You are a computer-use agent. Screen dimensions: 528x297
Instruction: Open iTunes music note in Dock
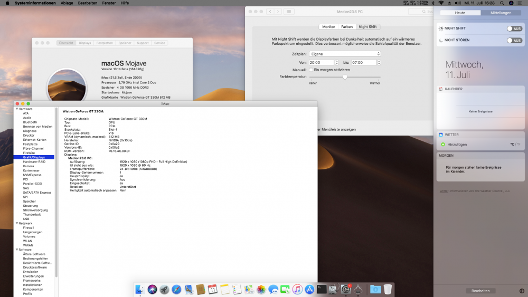pos(297,289)
